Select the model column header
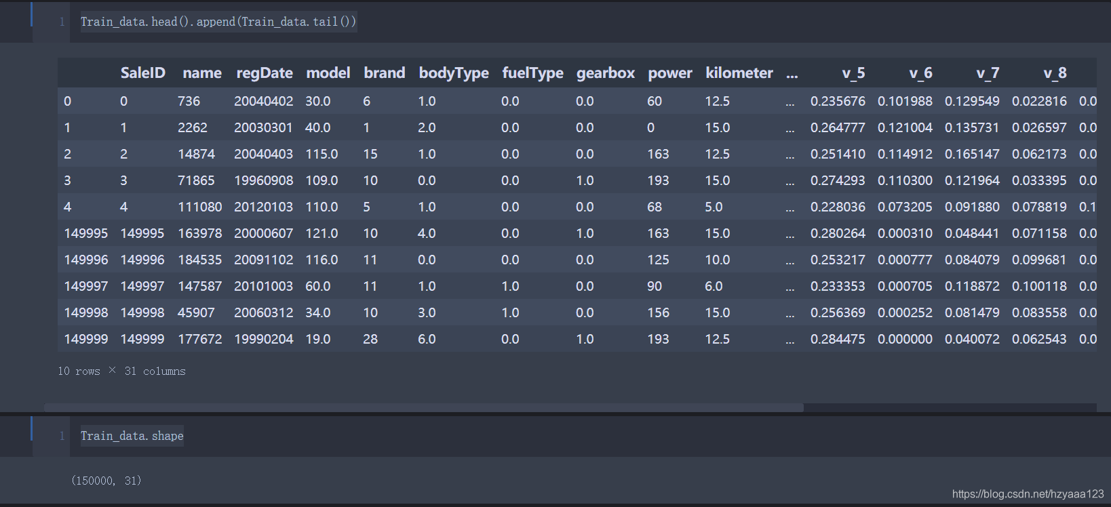Viewport: 1111px width, 507px height. 328,73
